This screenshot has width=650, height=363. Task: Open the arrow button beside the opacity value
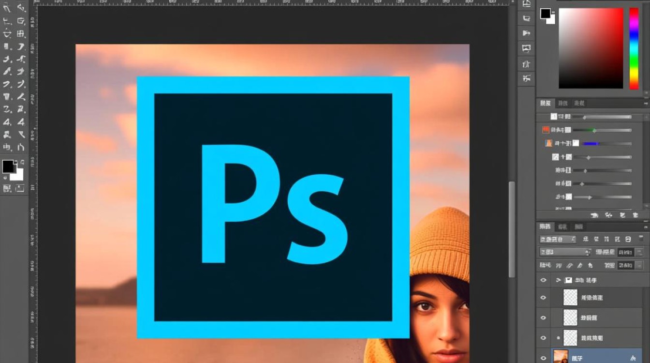coord(639,252)
